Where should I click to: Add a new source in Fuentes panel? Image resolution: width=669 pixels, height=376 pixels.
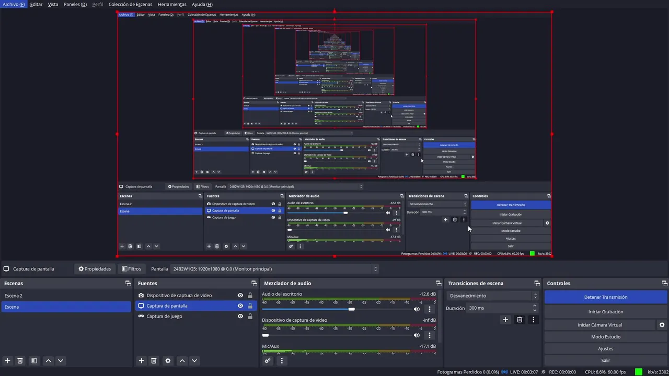tap(141, 361)
